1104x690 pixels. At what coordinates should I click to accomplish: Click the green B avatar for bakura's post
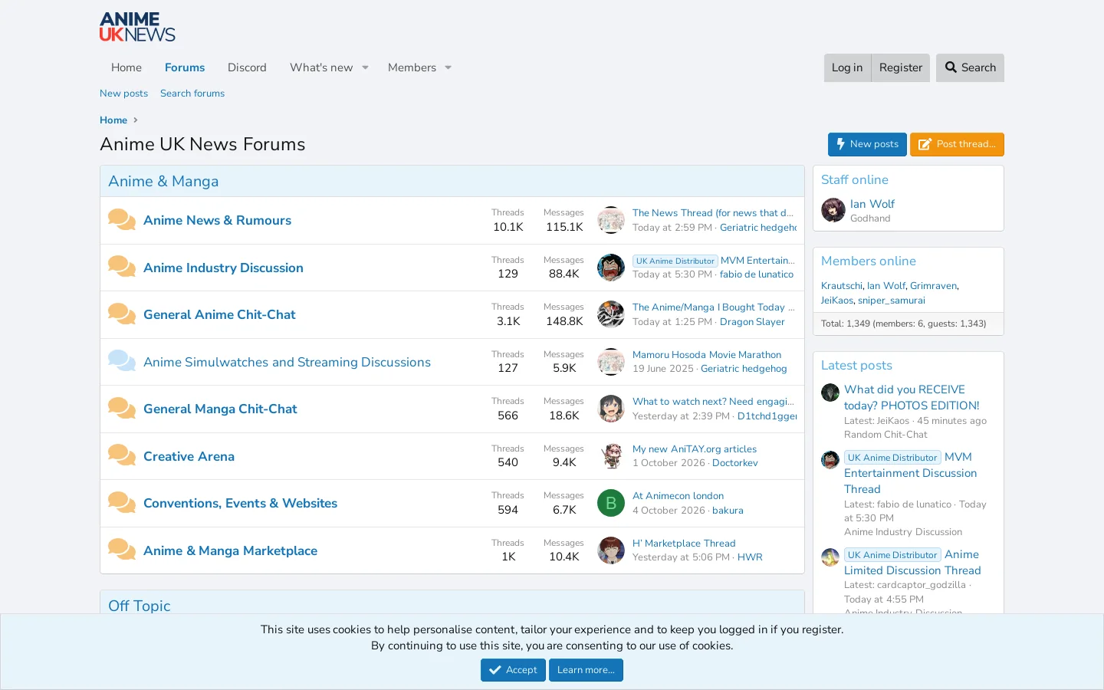pos(611,503)
